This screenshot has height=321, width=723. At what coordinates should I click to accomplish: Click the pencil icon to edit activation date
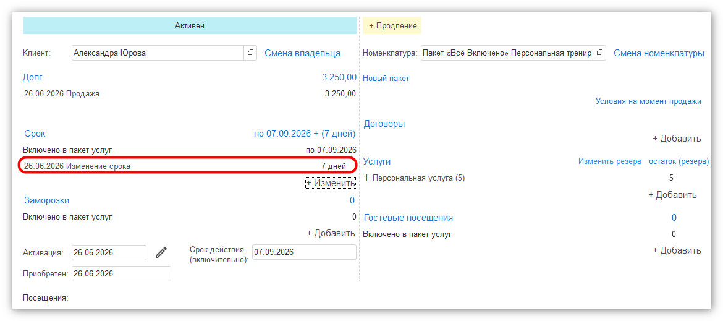pos(161,252)
